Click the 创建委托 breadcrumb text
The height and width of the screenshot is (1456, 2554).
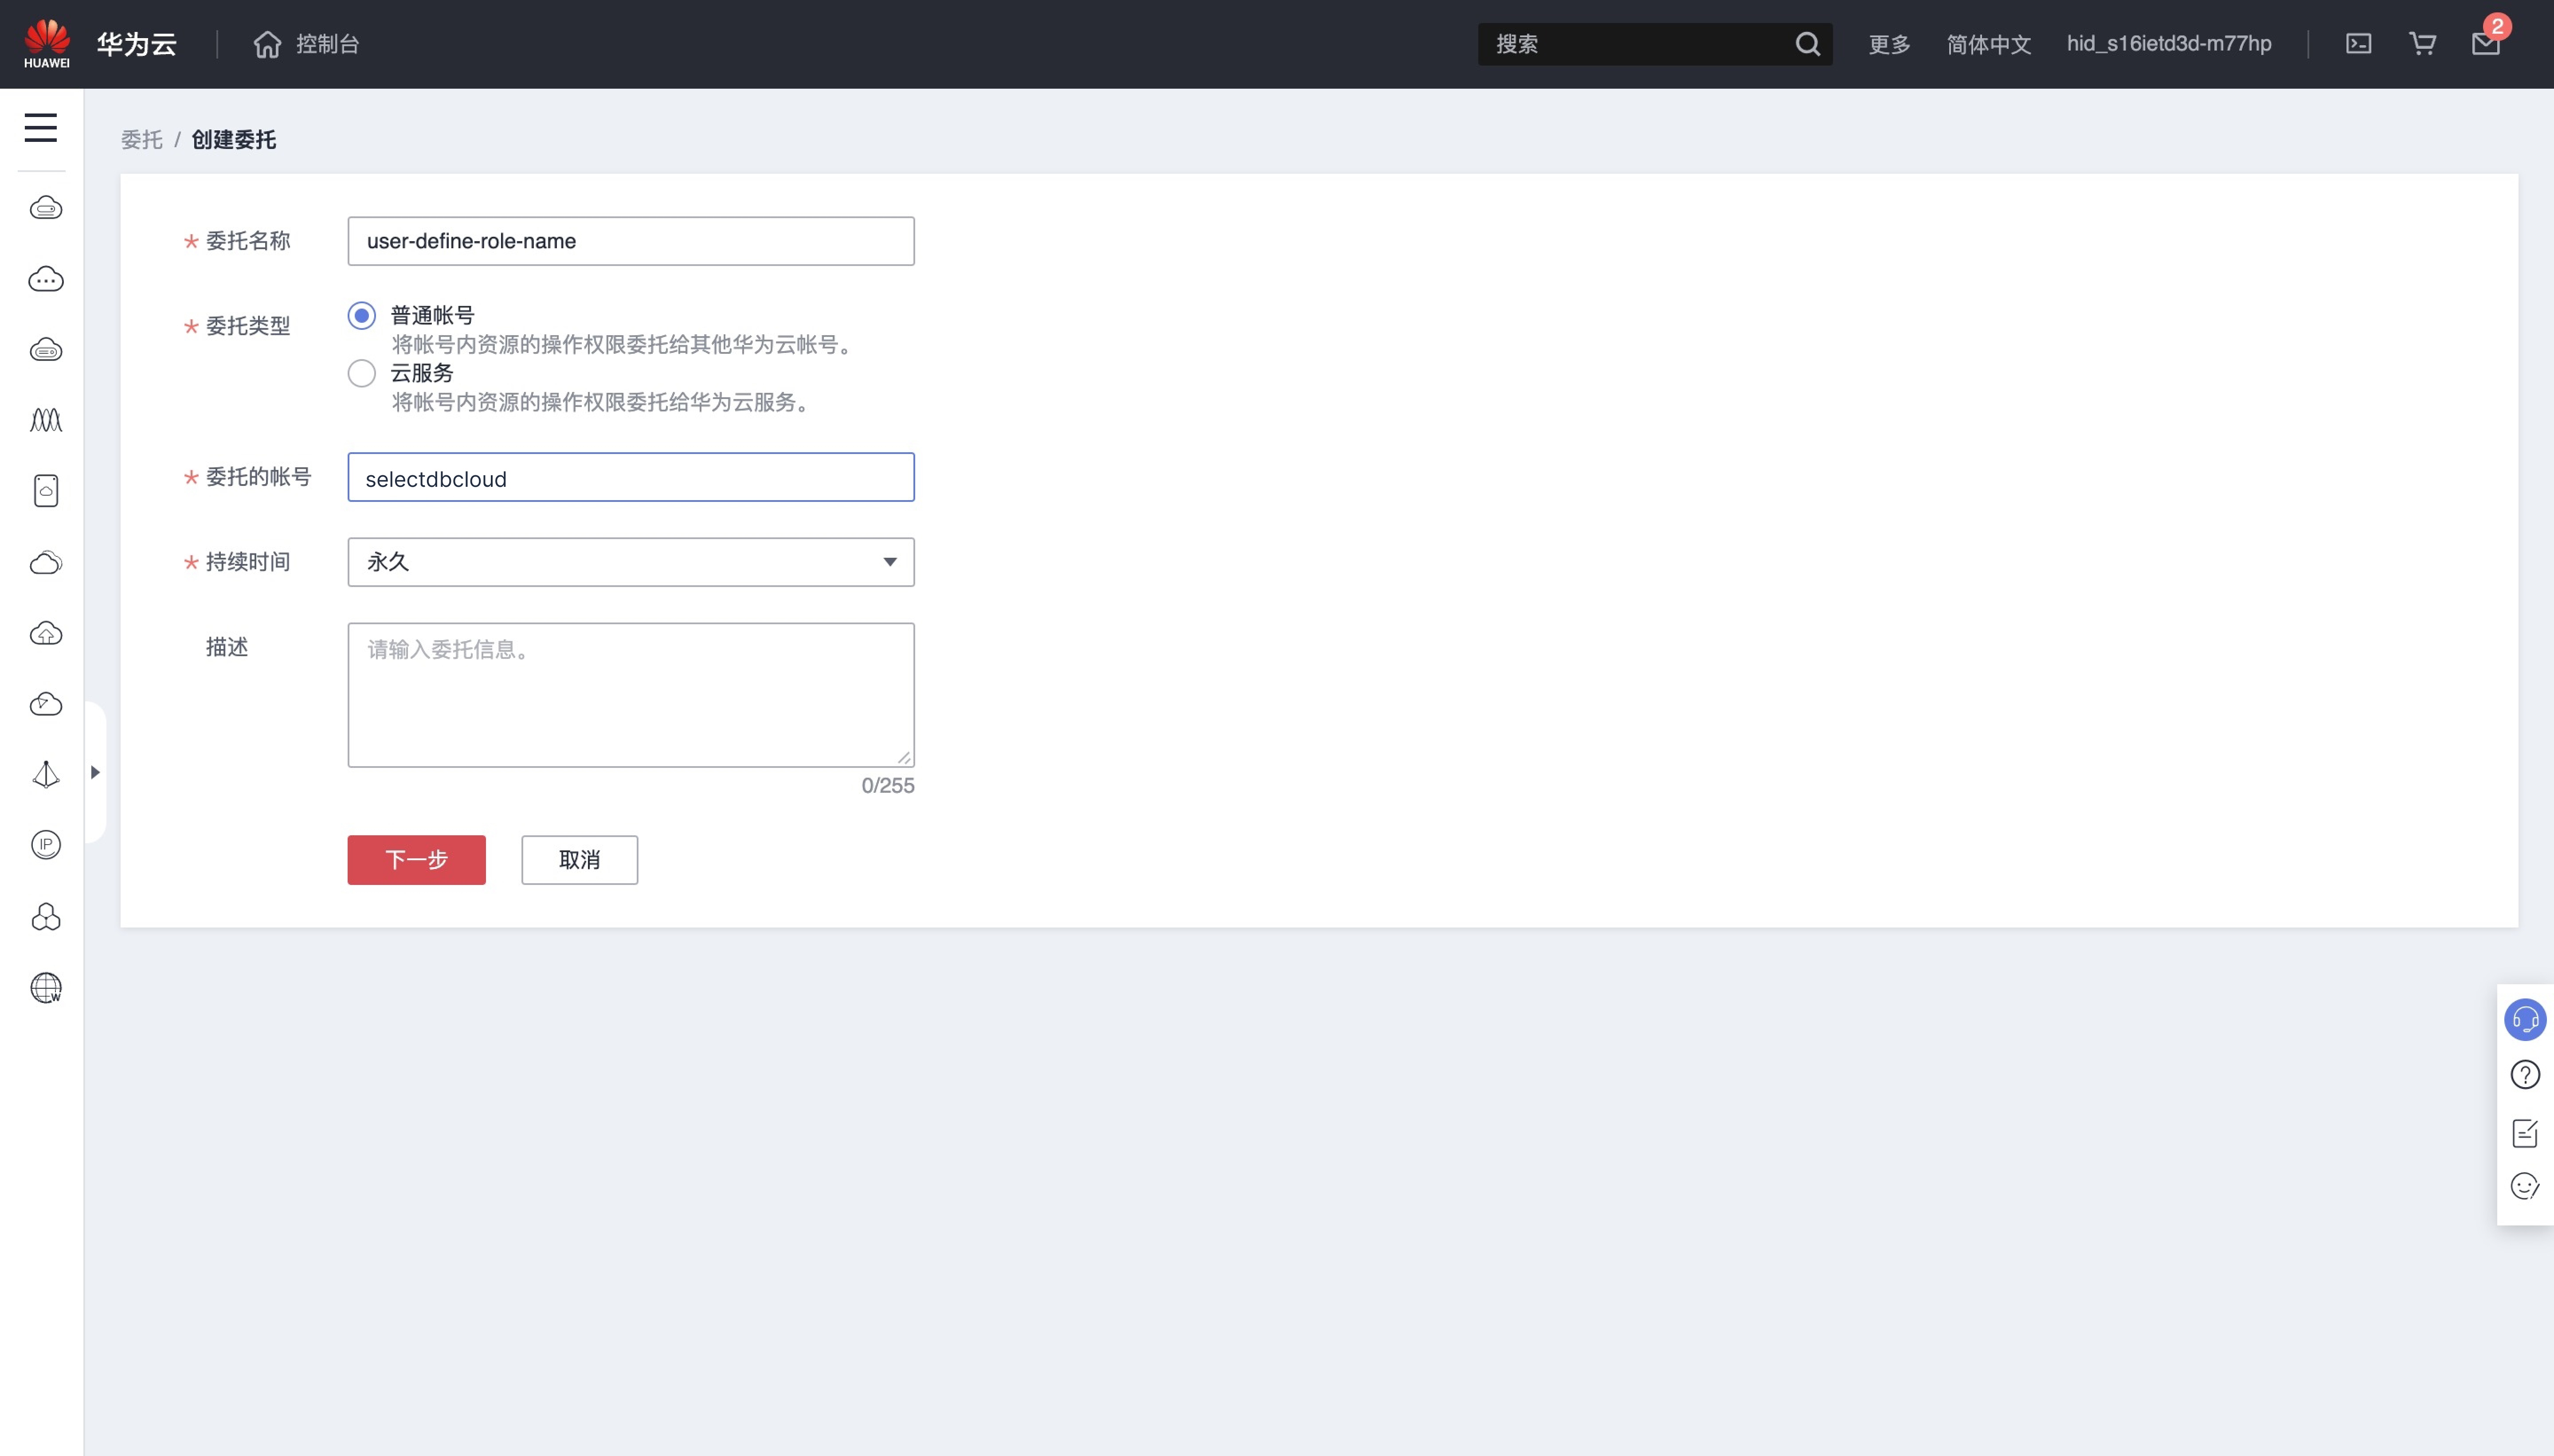click(234, 140)
